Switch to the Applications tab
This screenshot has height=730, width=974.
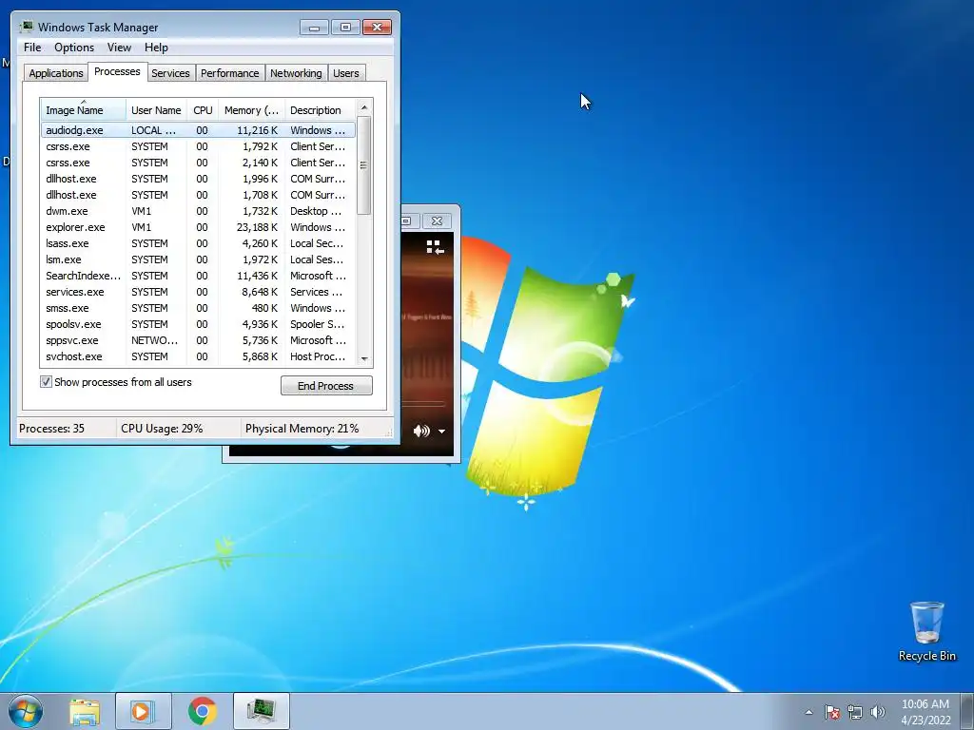56,73
